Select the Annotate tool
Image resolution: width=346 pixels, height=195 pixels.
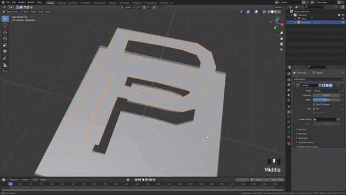click(5, 58)
